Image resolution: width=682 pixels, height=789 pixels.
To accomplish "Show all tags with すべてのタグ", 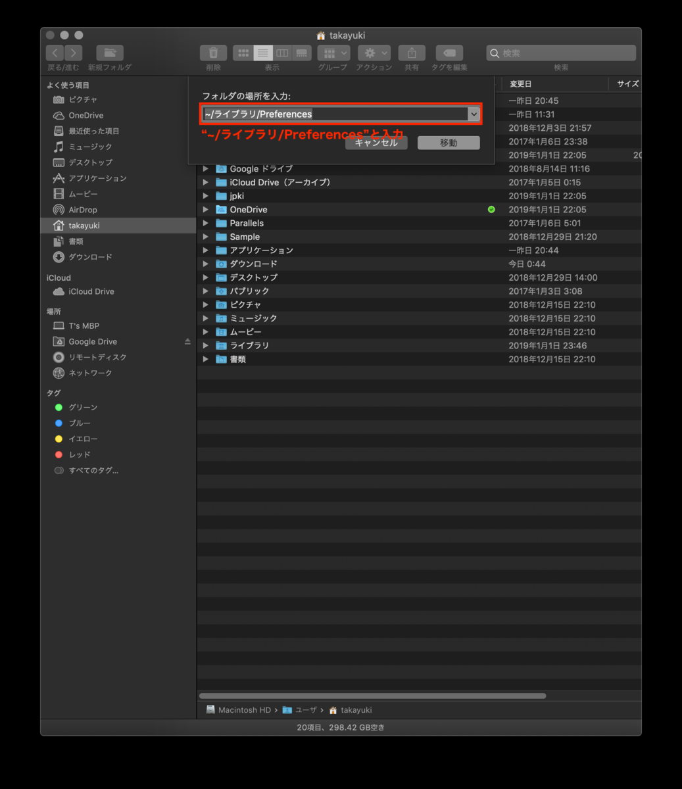I will (93, 470).
